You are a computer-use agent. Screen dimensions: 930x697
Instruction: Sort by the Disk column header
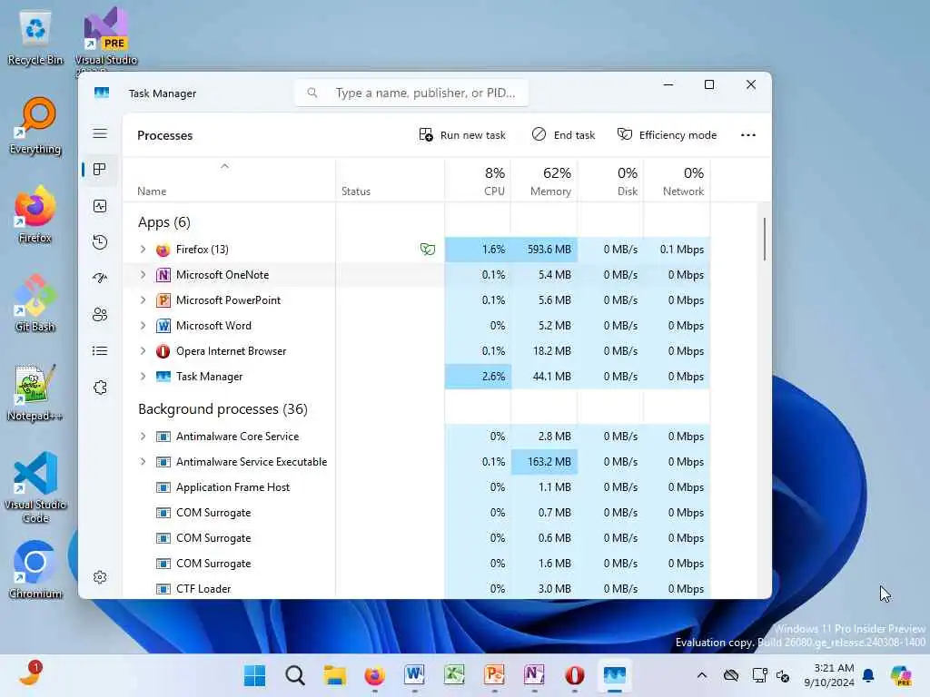click(610, 181)
